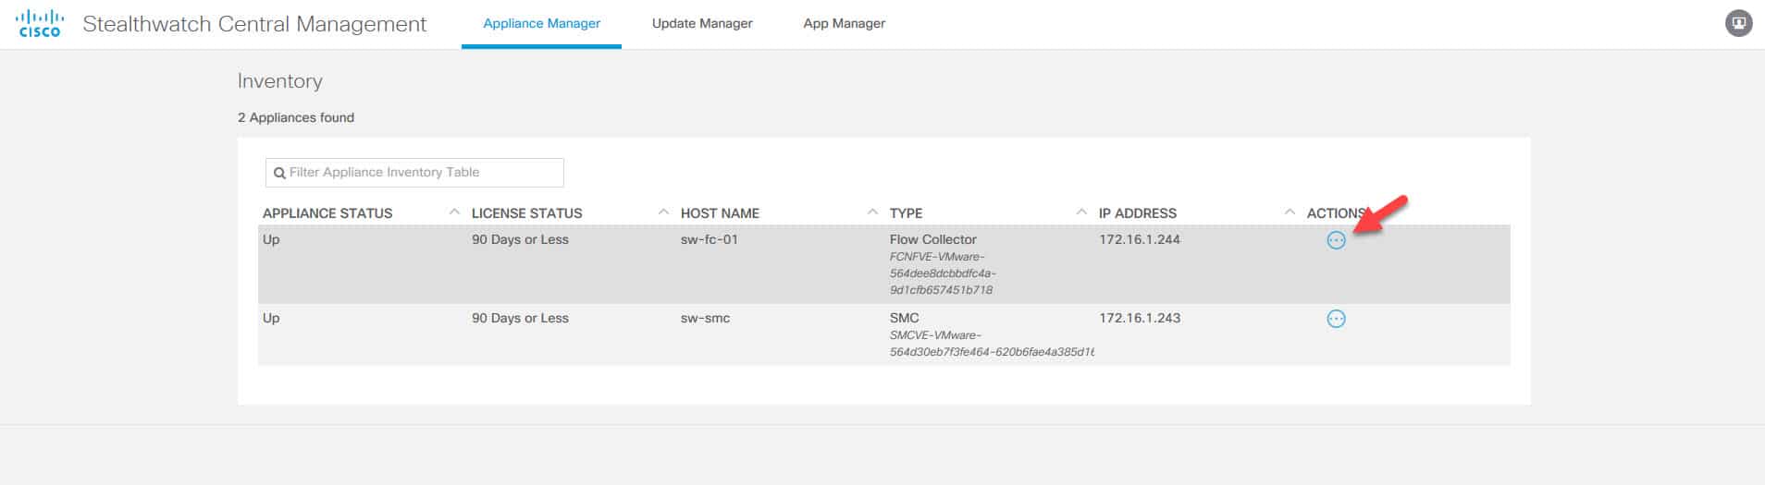The height and width of the screenshot is (485, 1765).
Task: Sort by Host Name column arrow
Action: click(872, 212)
